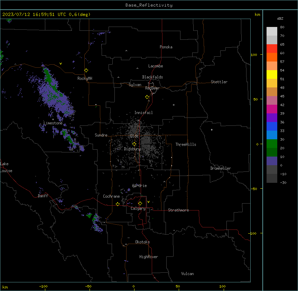Click the white asterisk marker above Limestone
The width and height of the screenshot is (298, 291).
pos(53,120)
